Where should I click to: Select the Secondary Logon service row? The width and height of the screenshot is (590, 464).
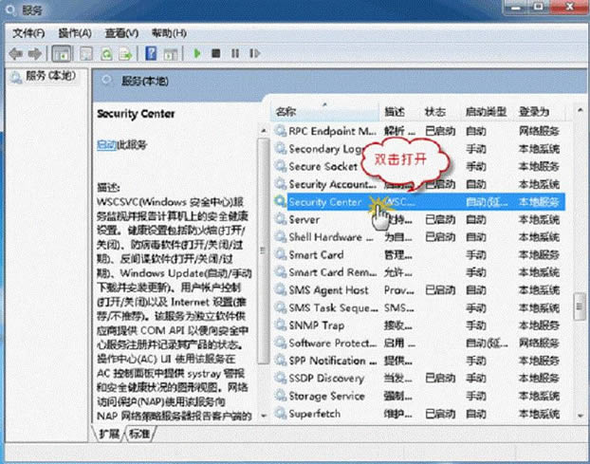pyautogui.click(x=418, y=149)
